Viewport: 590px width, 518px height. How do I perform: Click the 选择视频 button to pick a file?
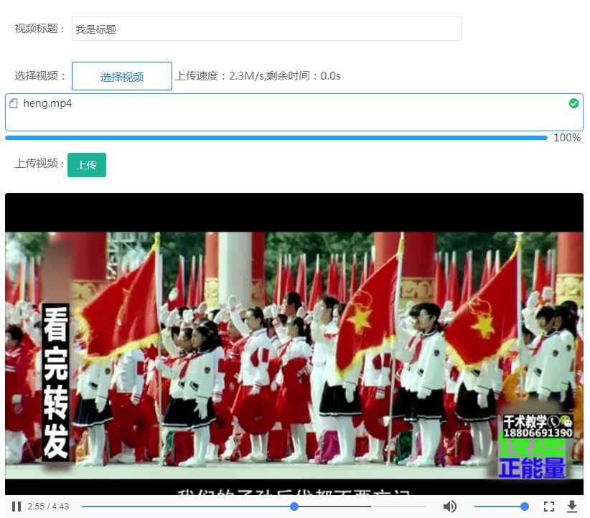(x=121, y=75)
